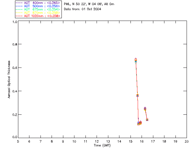The width and height of the screenshot is (192, 153).
Task: Click the y-axis label 0.0
Action: pyautogui.click(x=15, y=137)
